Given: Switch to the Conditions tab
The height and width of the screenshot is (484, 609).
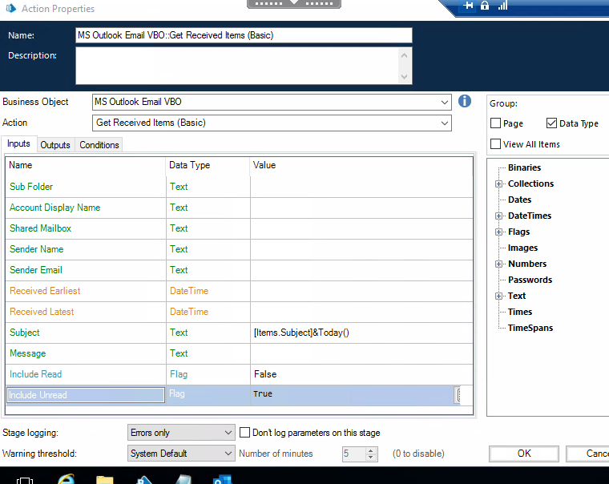Looking at the screenshot, I should pyautogui.click(x=99, y=145).
